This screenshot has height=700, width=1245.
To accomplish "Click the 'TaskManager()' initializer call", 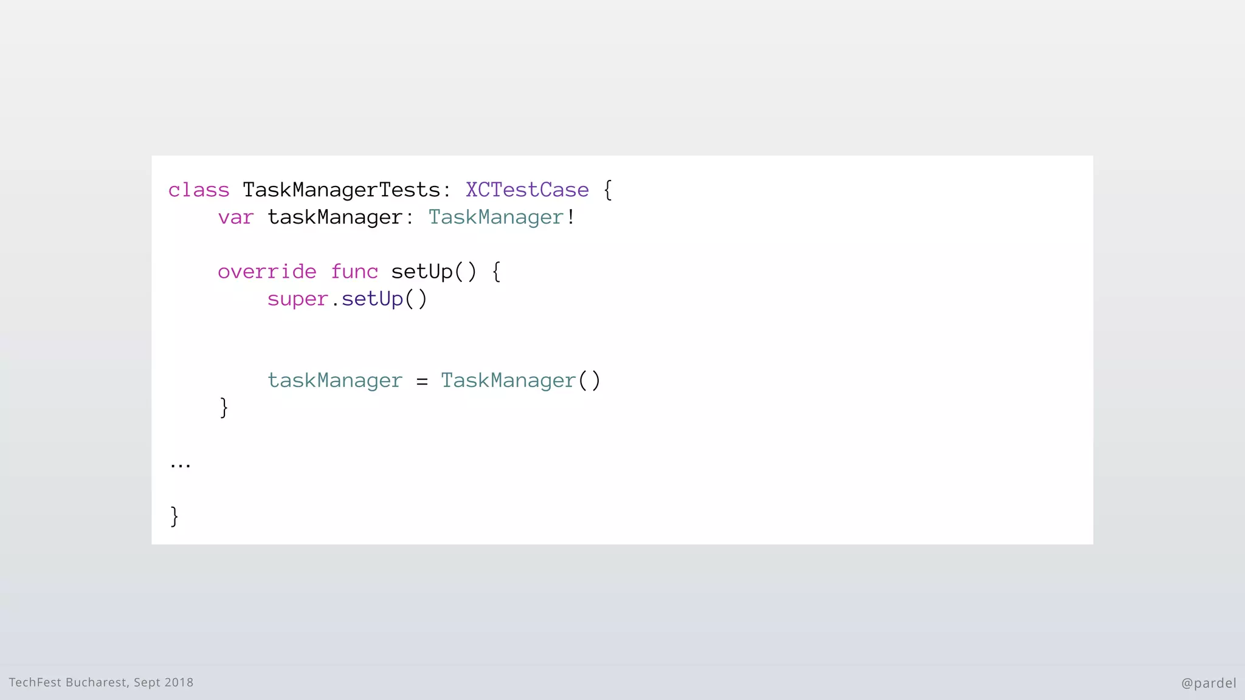I will coord(521,380).
